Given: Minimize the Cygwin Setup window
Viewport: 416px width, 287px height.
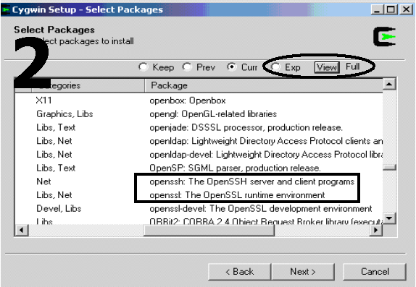Looking at the screenshot, I should click(378, 10).
